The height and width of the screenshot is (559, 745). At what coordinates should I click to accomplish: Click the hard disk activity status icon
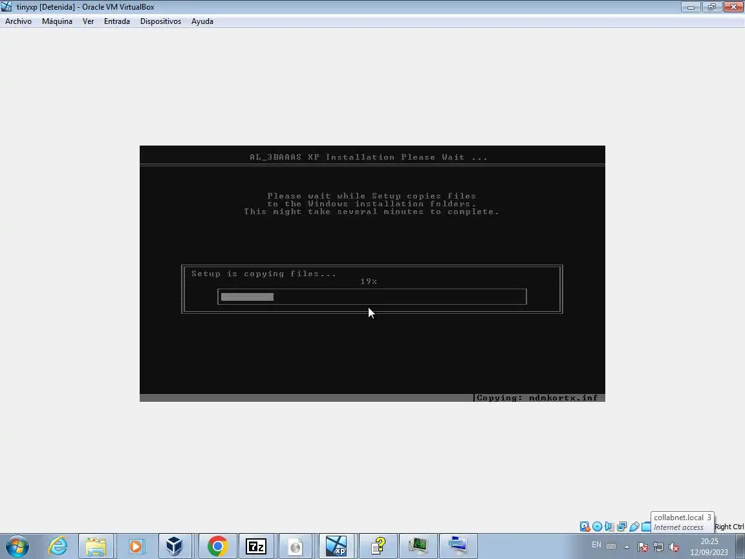(585, 526)
